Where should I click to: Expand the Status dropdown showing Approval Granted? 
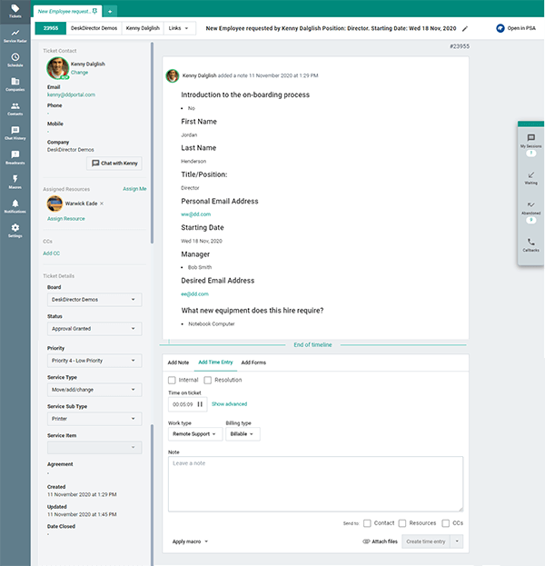(94, 329)
